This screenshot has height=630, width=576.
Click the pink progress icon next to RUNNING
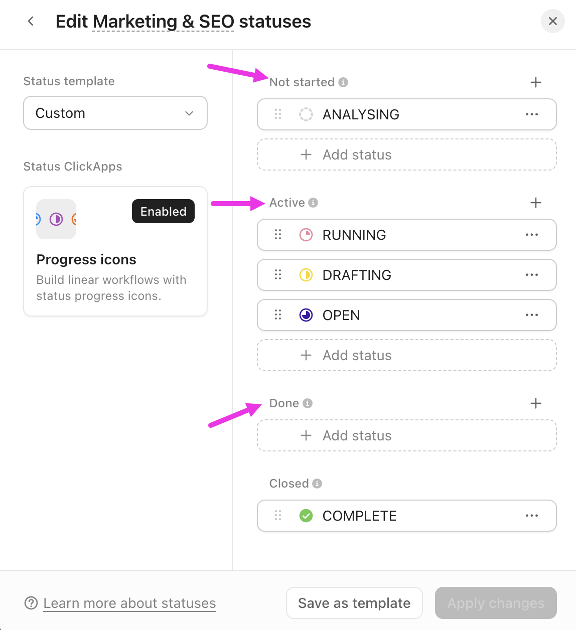[x=306, y=235]
